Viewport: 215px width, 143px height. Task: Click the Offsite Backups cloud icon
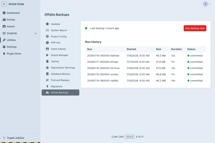tap(47, 93)
